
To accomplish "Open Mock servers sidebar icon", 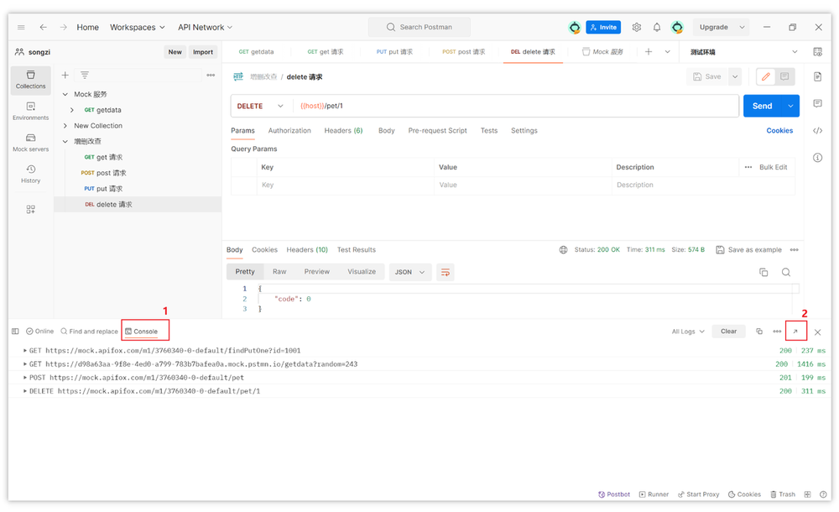I will tap(30, 143).
